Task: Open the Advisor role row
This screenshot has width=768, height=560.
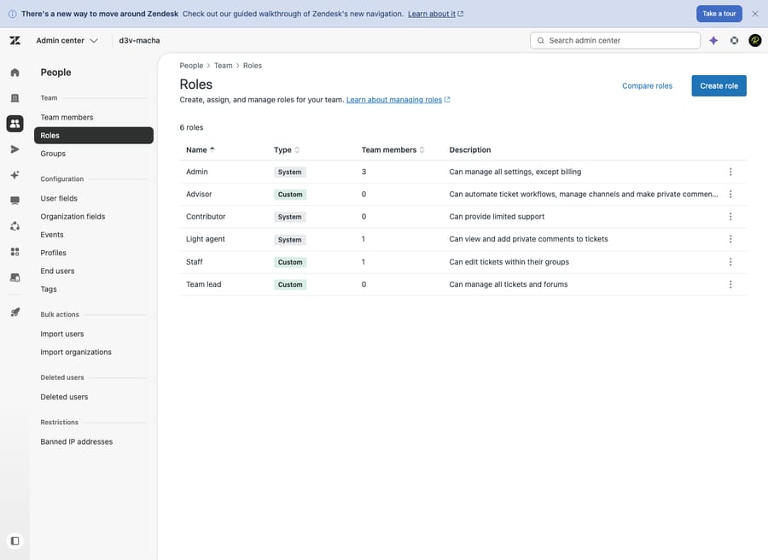Action: 463,194
